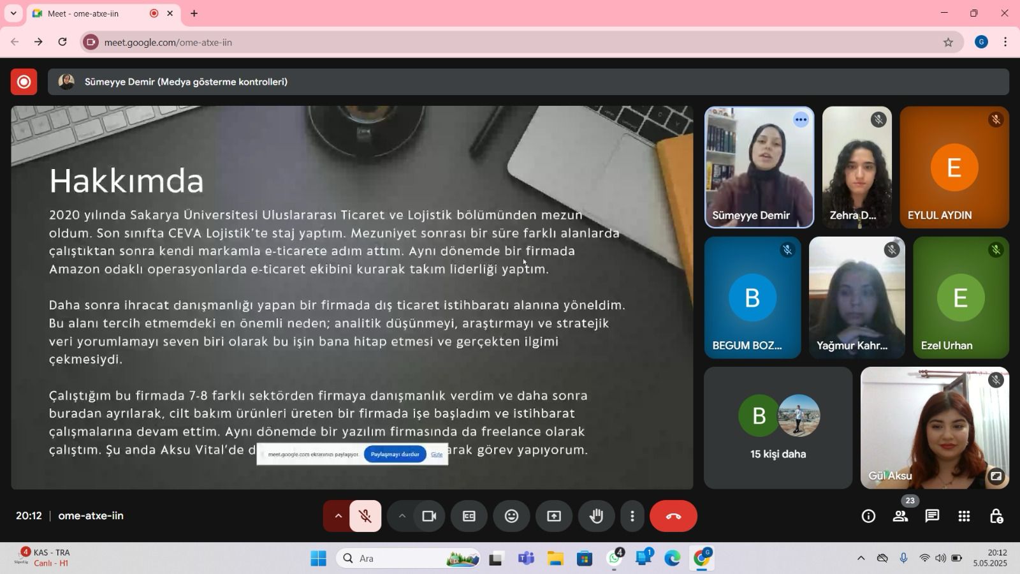Open host controls lock icon
The width and height of the screenshot is (1020, 574).
996,516
